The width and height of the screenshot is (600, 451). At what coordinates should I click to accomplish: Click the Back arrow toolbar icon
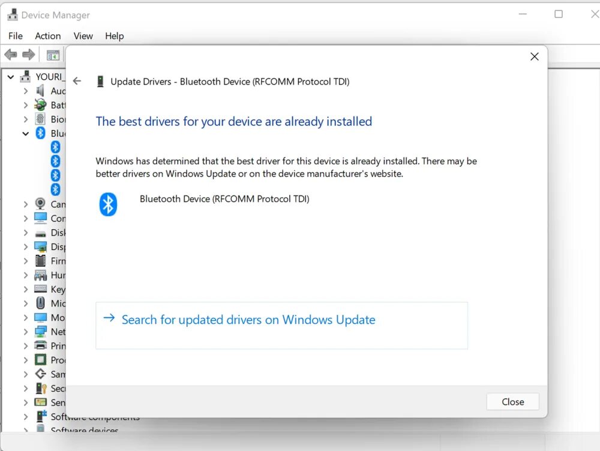click(11, 55)
